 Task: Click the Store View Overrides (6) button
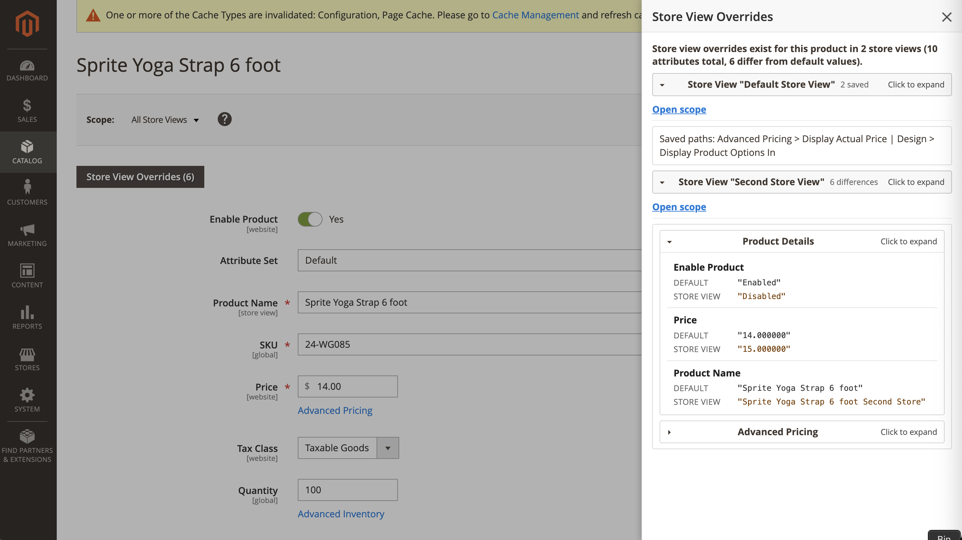140,177
